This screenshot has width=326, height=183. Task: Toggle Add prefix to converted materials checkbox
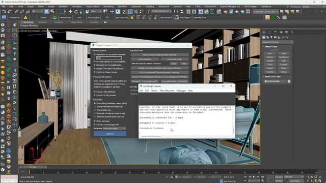(95, 54)
